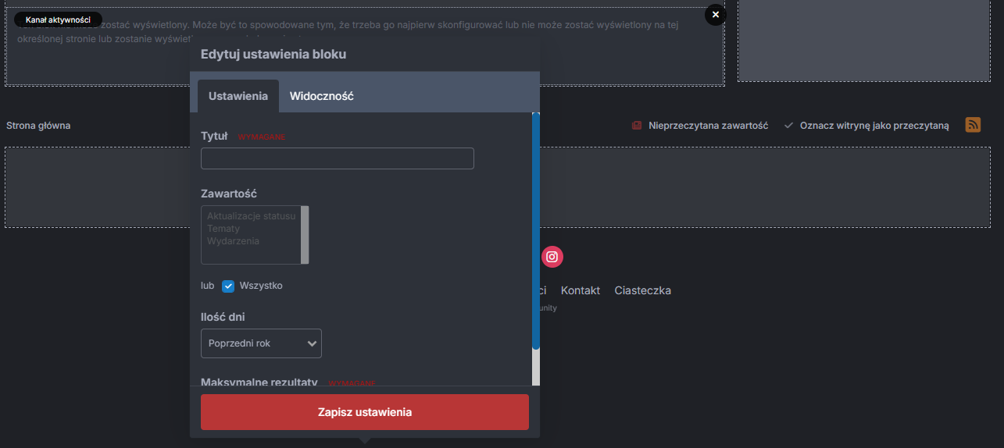The height and width of the screenshot is (448, 1004).
Task: Click the orange RSS feed icon
Action: 973,125
